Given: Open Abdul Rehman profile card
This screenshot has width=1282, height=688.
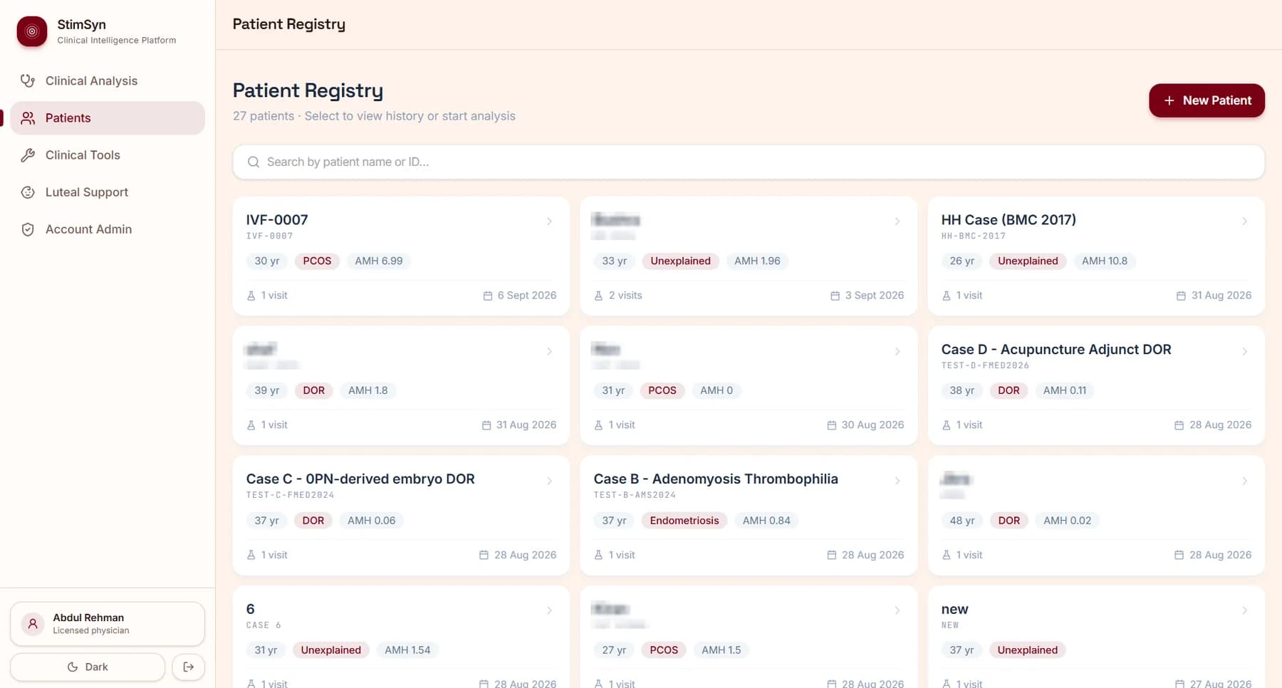Looking at the screenshot, I should [x=108, y=624].
